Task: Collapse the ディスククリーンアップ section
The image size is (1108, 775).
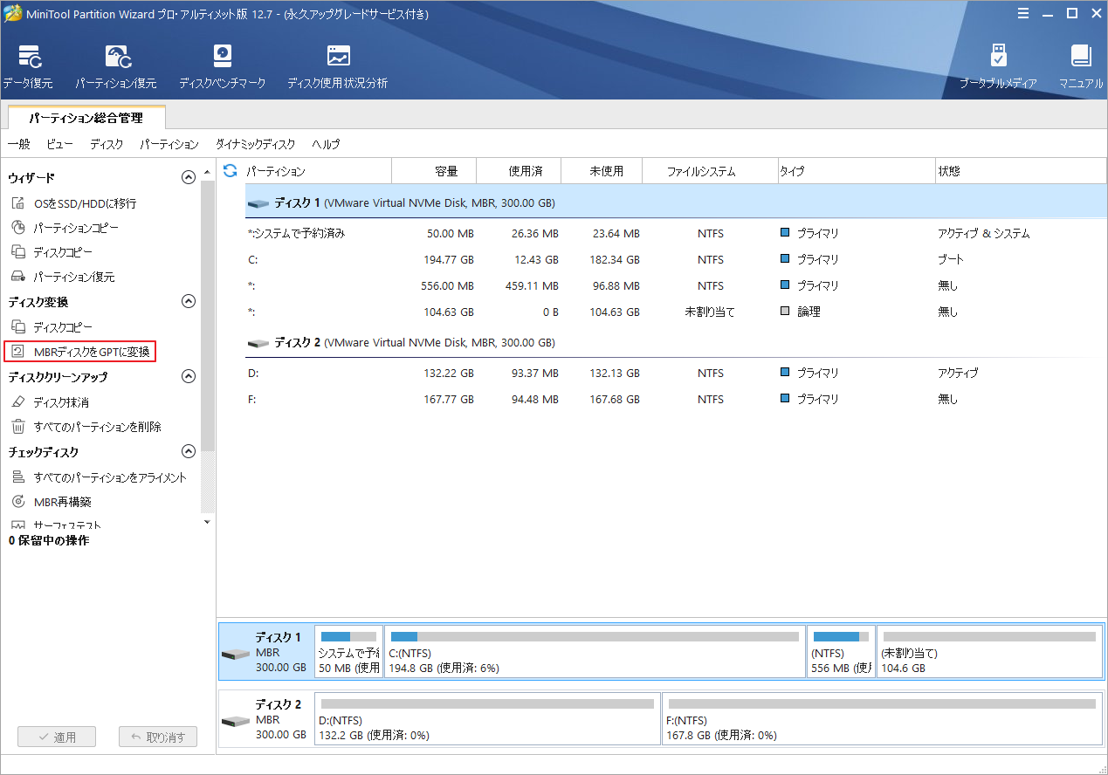Action: click(188, 376)
